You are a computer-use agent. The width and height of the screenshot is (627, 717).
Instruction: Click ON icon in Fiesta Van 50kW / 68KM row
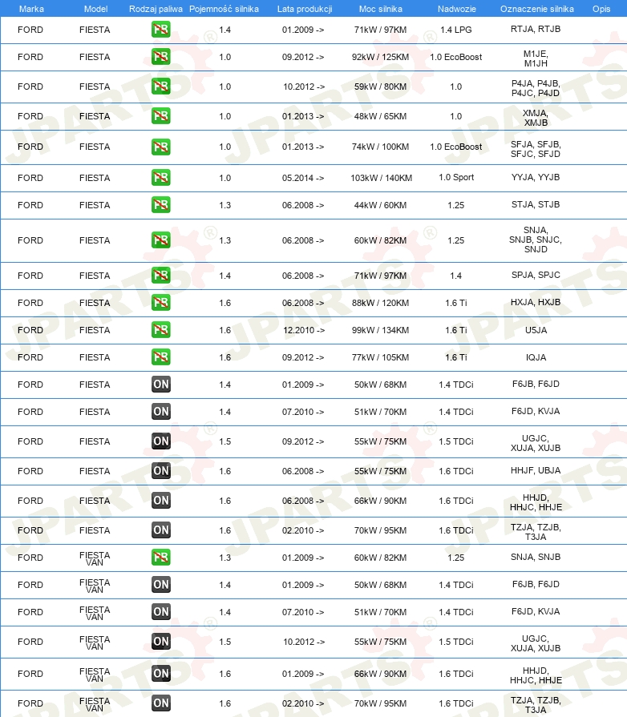click(x=160, y=585)
